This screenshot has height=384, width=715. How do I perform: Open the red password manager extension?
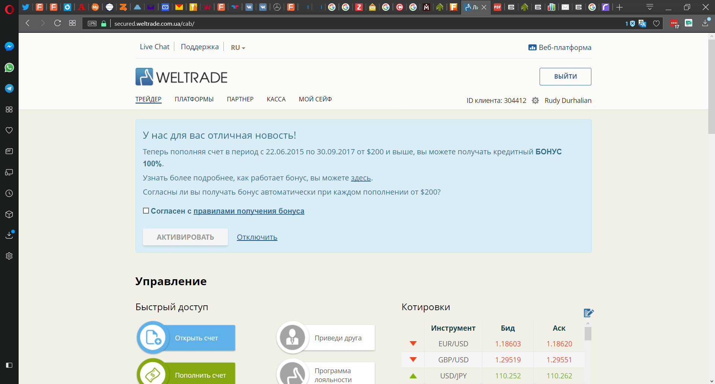674,23
